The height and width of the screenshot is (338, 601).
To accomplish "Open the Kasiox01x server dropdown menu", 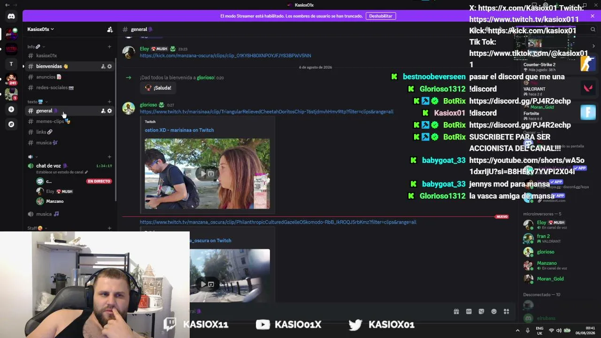I will click(x=40, y=29).
